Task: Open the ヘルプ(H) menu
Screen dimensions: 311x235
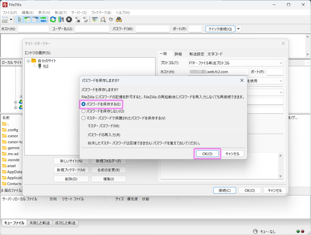Action: click(x=123, y=13)
